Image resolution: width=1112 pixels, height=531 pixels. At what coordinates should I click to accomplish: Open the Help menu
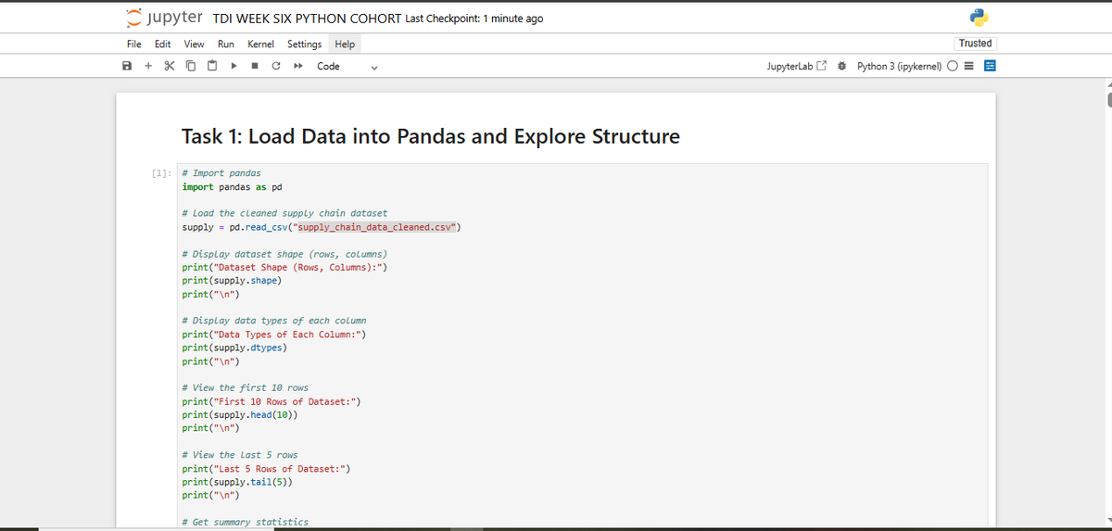click(345, 44)
